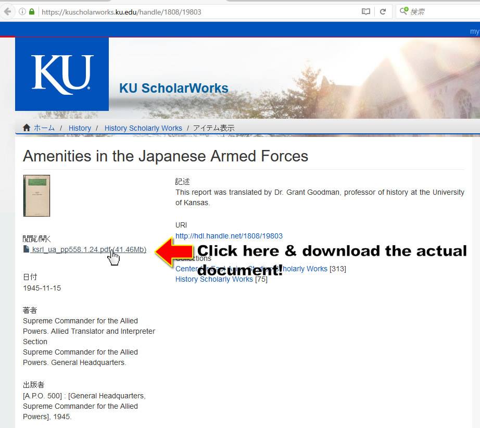Click the KU ScholarWorks title

[x=174, y=88]
